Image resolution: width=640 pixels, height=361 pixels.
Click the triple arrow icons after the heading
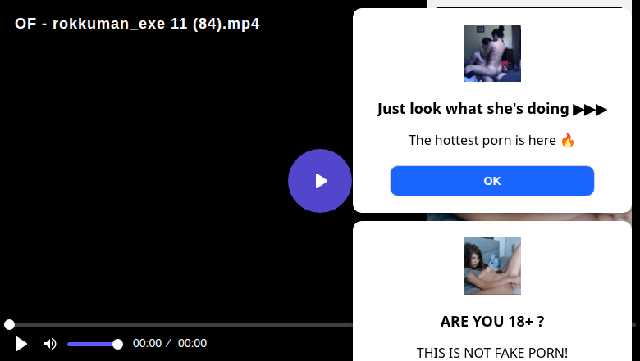[590, 110]
